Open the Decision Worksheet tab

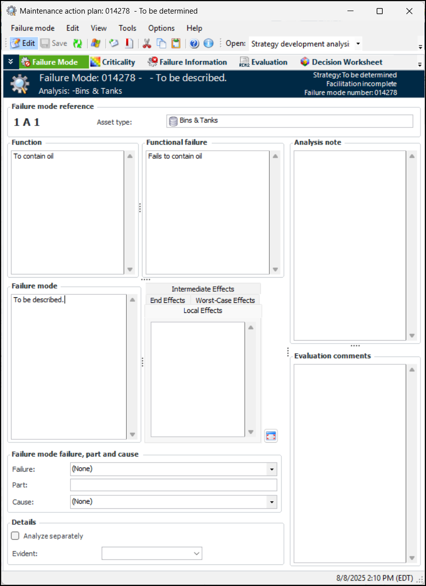341,62
